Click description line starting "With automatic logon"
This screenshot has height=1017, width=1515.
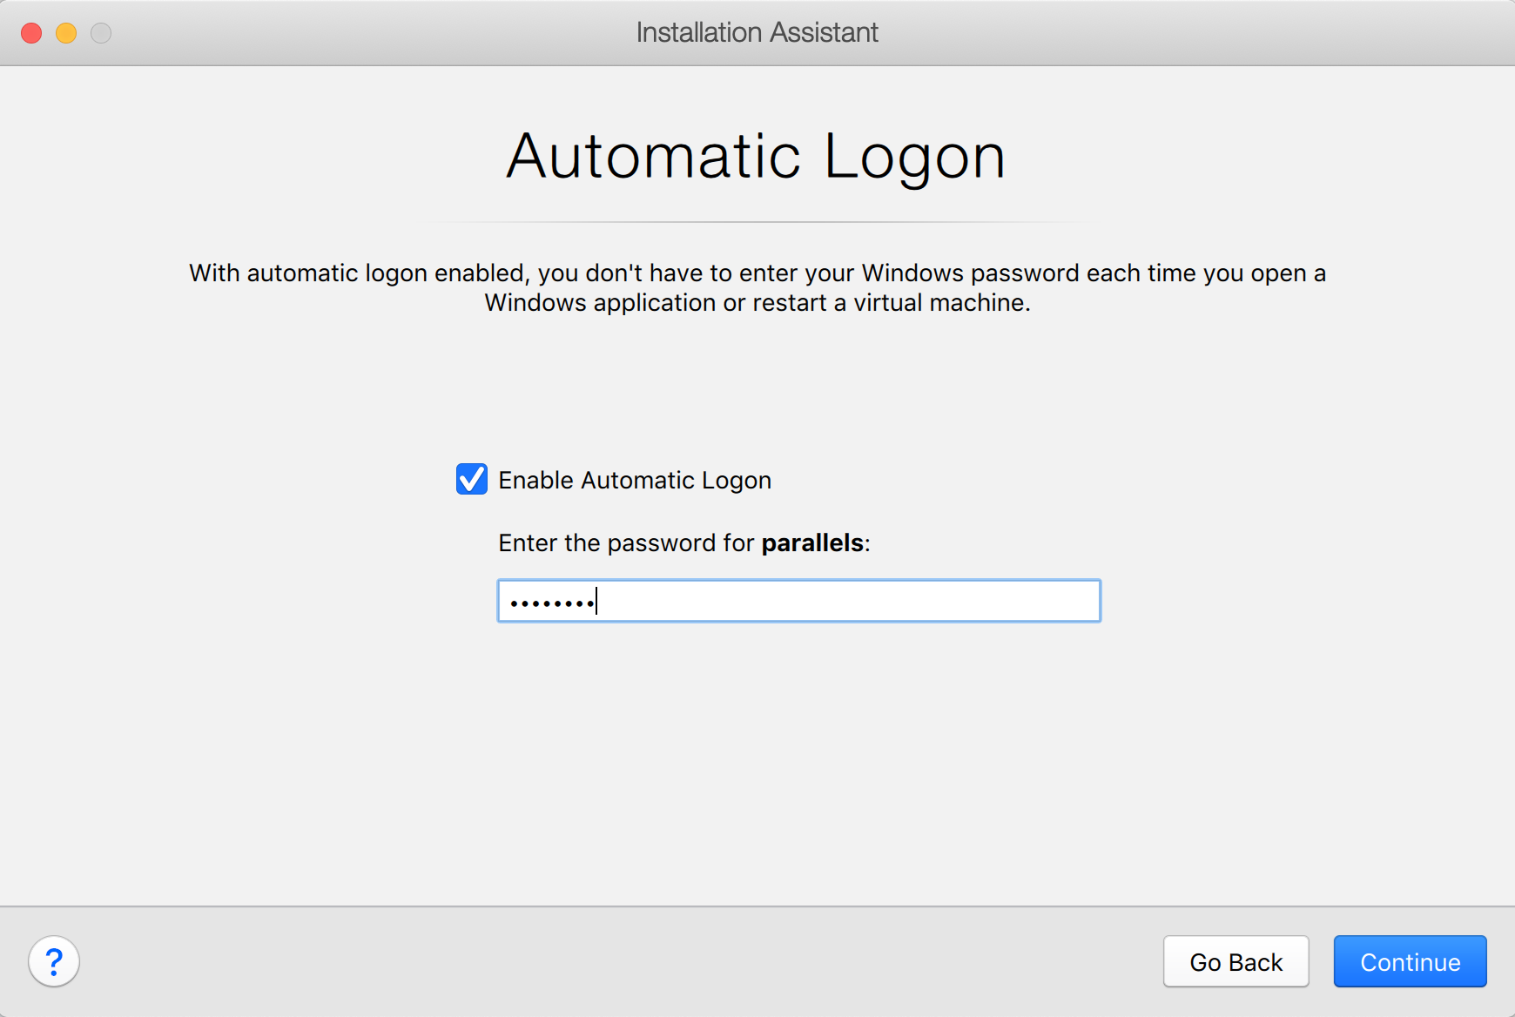point(757,273)
